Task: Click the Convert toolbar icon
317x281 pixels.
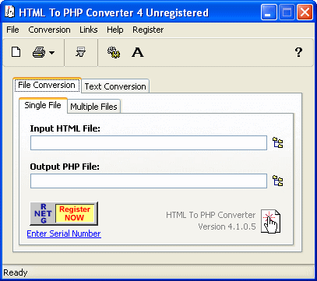Action: pos(81,52)
